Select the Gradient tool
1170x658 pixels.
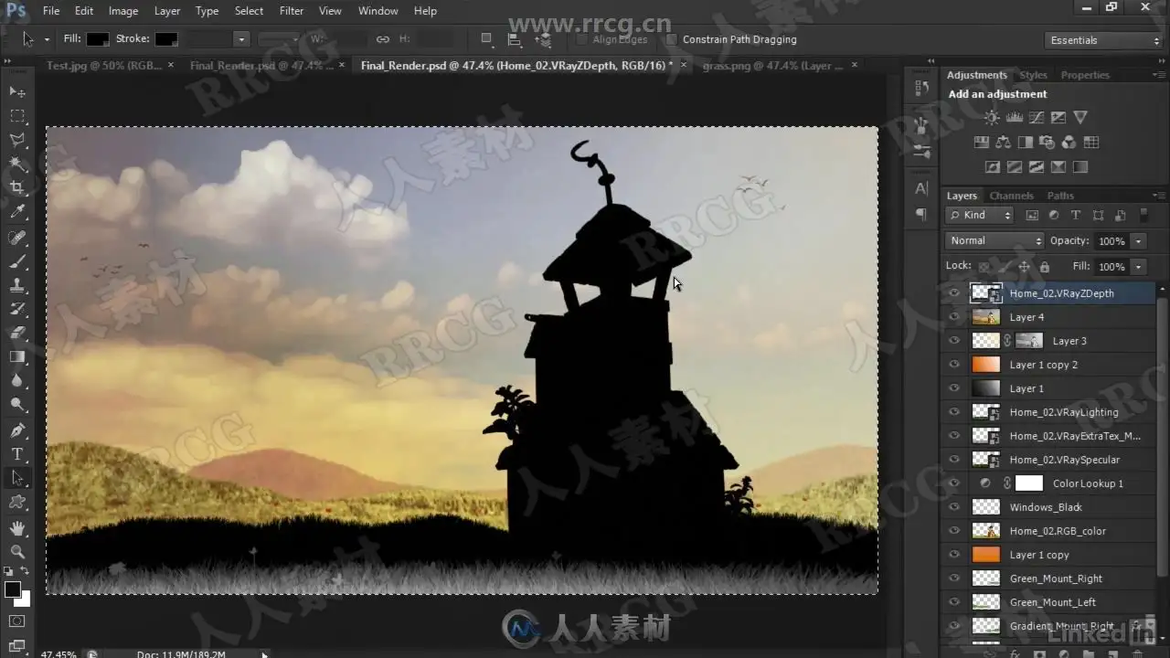17,356
